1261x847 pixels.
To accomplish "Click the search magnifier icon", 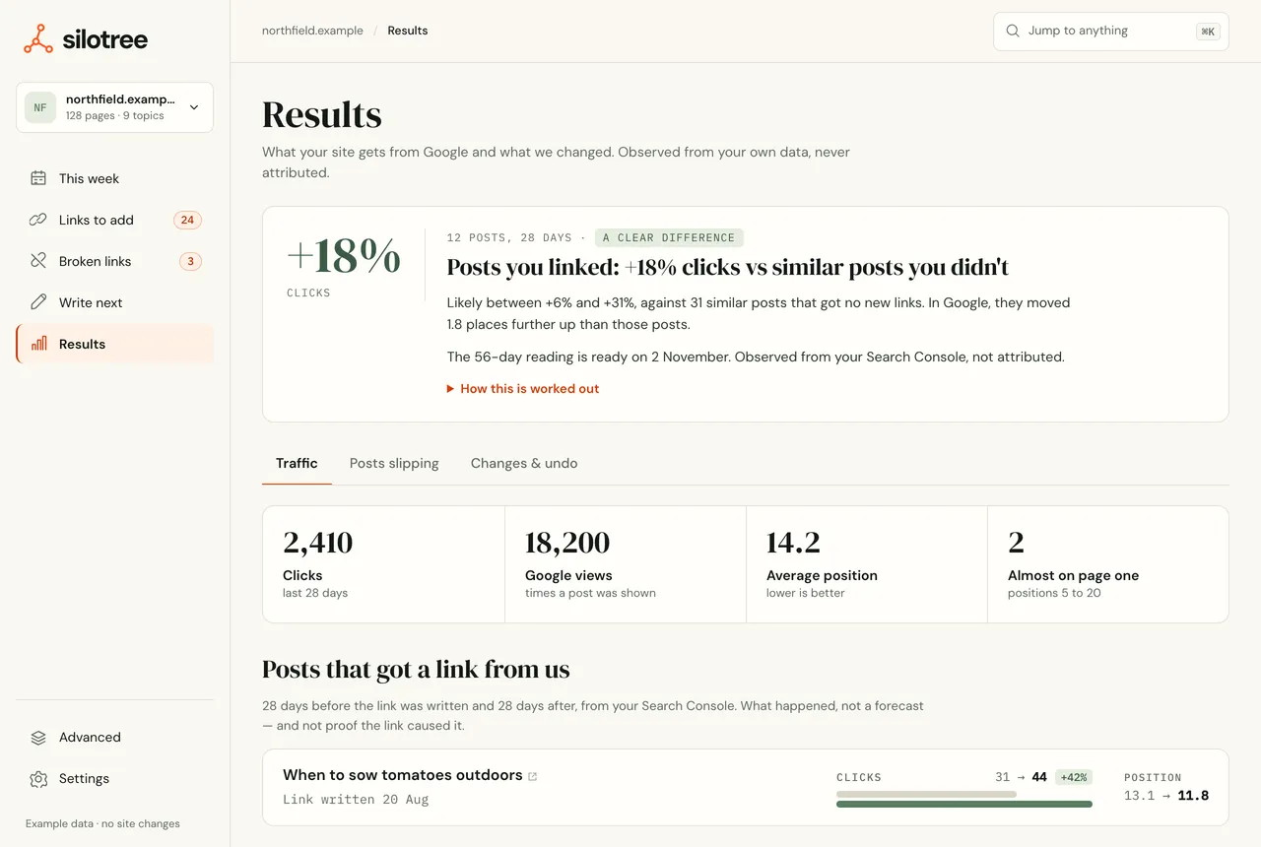I will point(1012,31).
